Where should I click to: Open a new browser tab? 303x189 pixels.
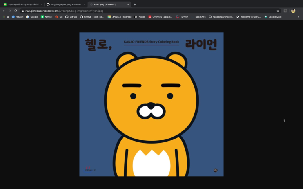[x=135, y=4]
